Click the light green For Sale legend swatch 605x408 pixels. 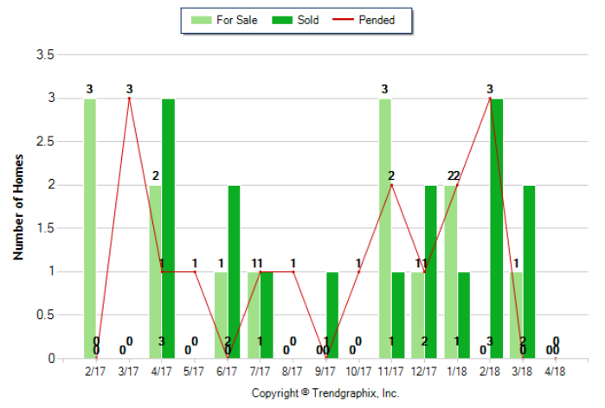[x=201, y=20]
